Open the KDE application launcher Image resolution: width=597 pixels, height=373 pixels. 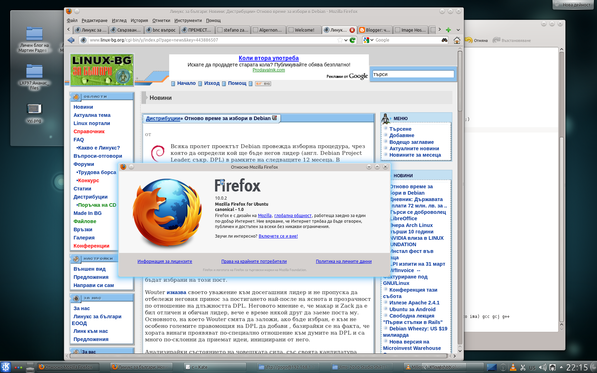(x=6, y=367)
